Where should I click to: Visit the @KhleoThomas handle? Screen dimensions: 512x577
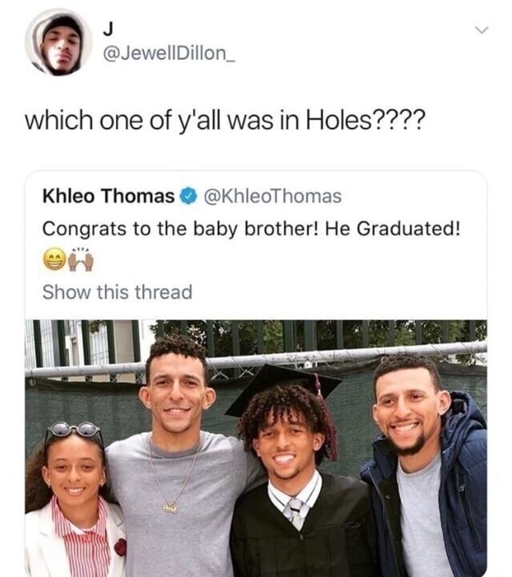[272, 196]
